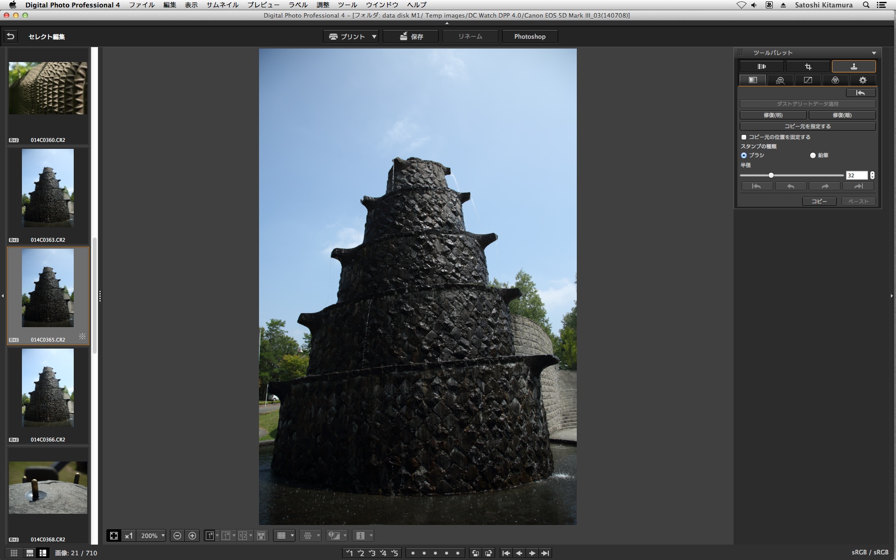The image size is (896, 560).
Task: Select the 鉛筆 stamp type radio button
Action: click(x=813, y=155)
